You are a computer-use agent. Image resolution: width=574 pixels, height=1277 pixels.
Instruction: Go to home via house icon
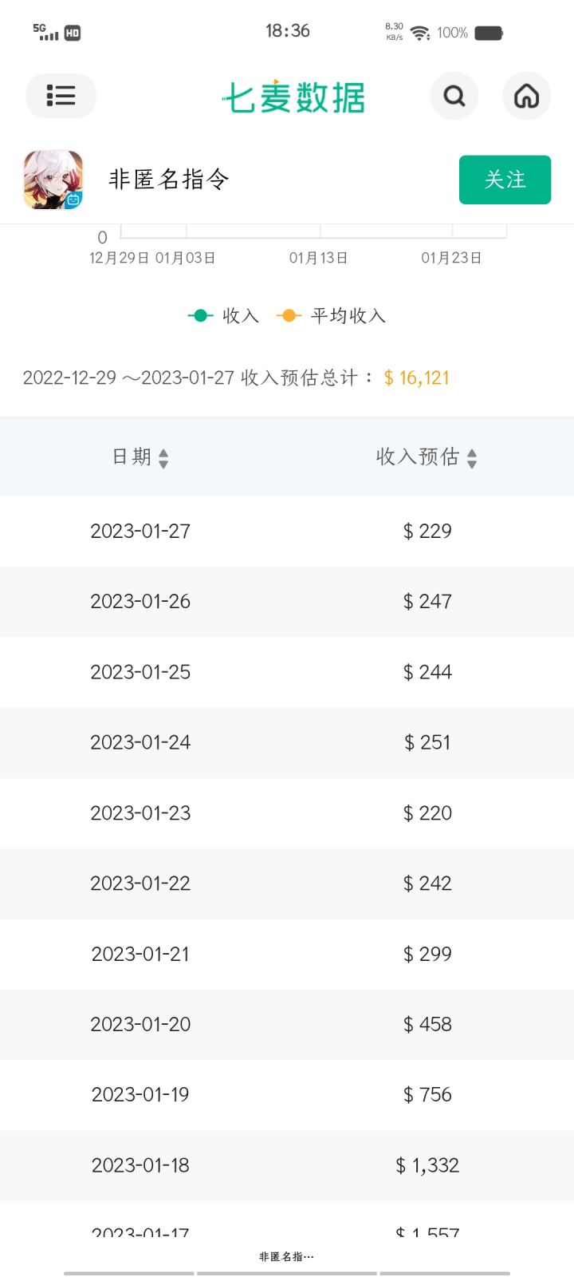[x=526, y=96]
